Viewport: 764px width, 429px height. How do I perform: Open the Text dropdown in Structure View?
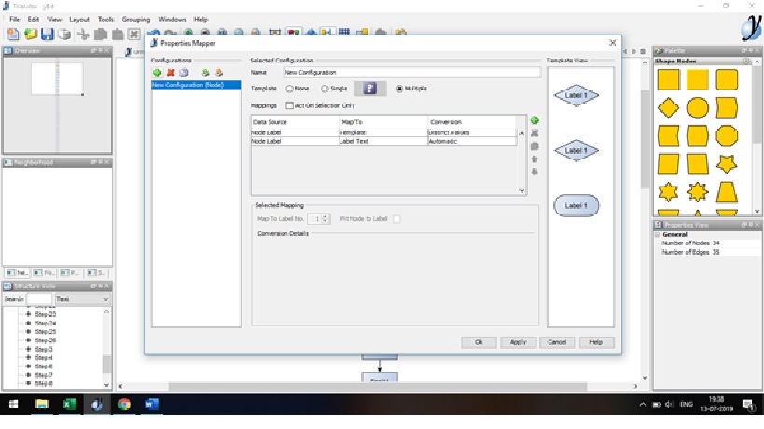[83, 298]
